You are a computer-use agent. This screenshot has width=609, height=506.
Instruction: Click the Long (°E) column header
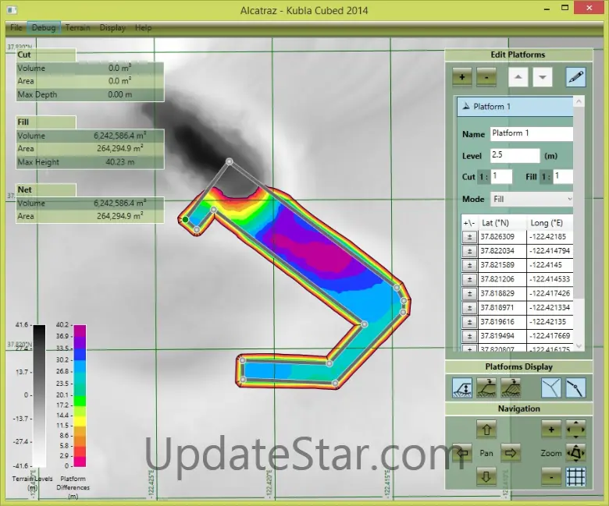550,223
